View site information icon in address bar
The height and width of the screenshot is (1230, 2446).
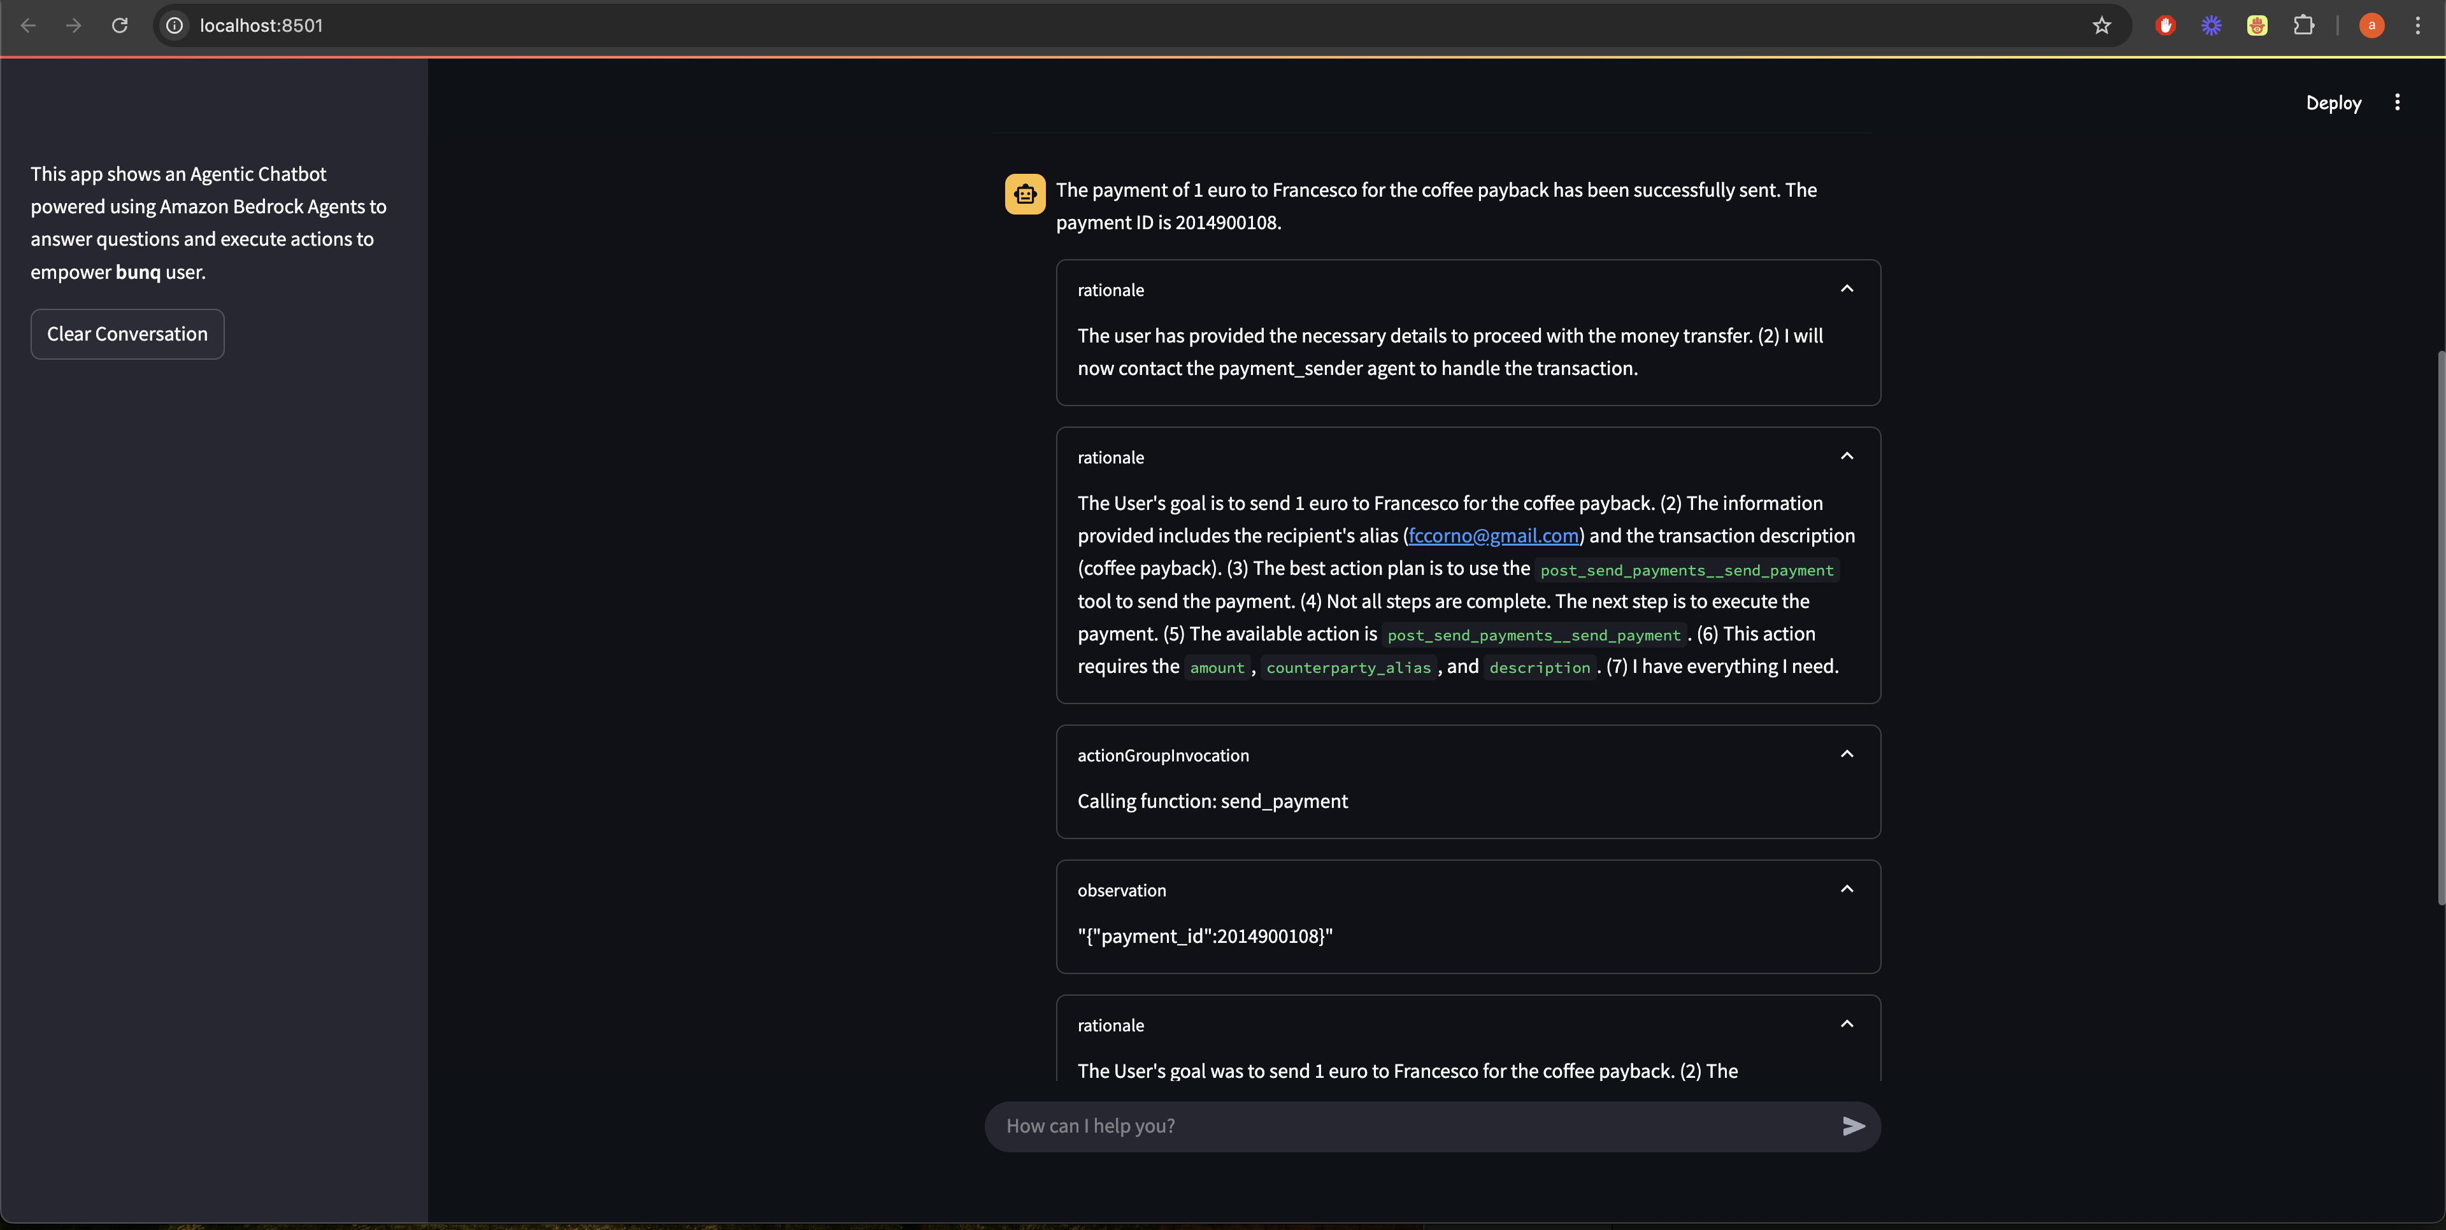(175, 25)
